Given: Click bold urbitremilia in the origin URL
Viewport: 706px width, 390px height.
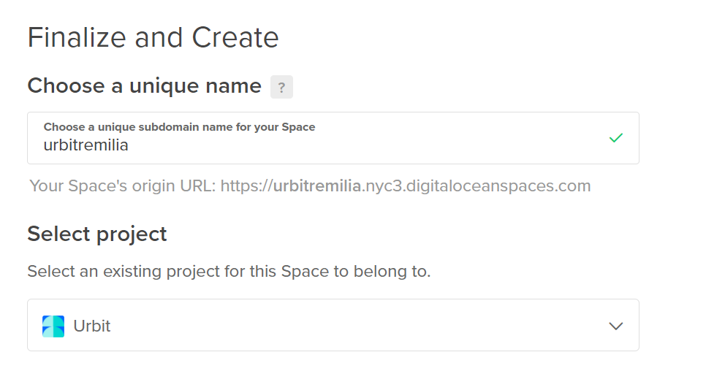Looking at the screenshot, I should click(317, 186).
